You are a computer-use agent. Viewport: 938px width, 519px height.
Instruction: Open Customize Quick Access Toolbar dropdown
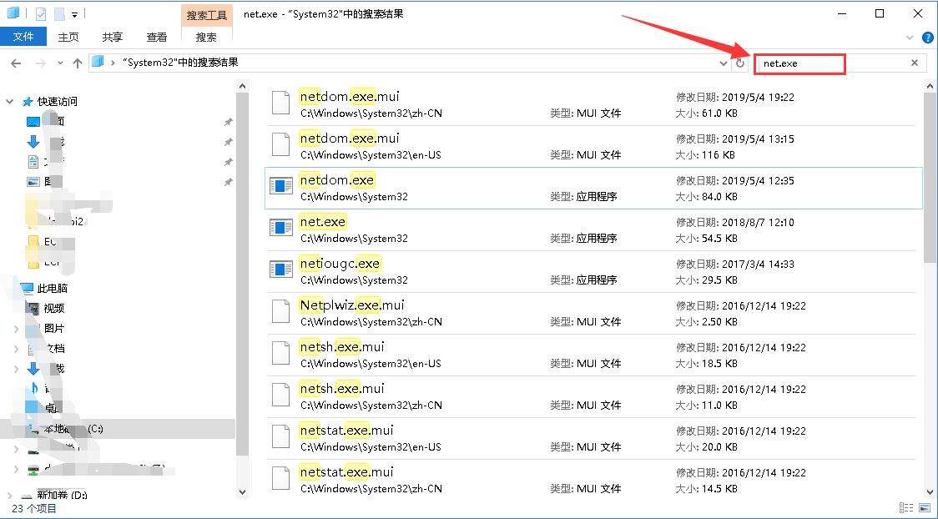[x=74, y=13]
